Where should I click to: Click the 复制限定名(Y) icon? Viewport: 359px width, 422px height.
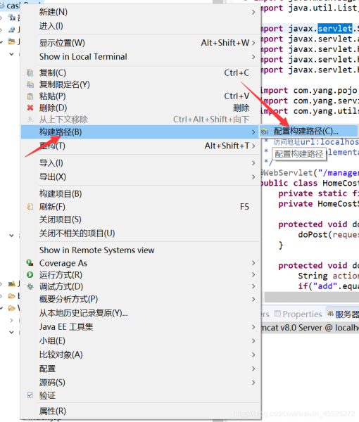[30, 84]
